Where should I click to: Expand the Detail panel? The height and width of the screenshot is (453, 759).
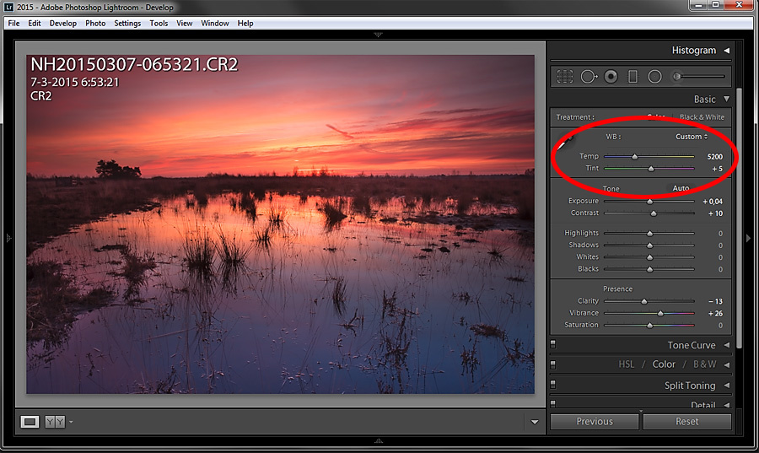point(727,405)
